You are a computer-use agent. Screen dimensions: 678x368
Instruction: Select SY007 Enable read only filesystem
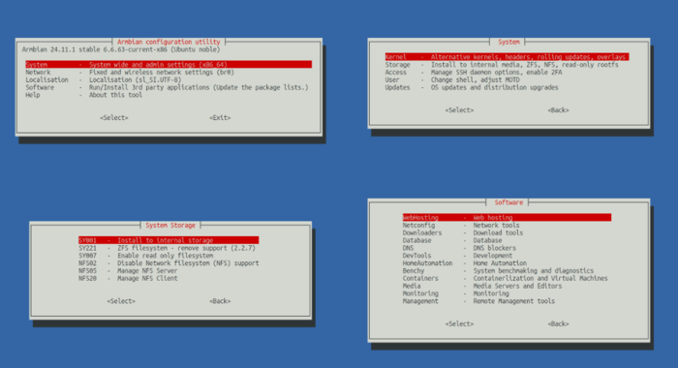[169, 256]
